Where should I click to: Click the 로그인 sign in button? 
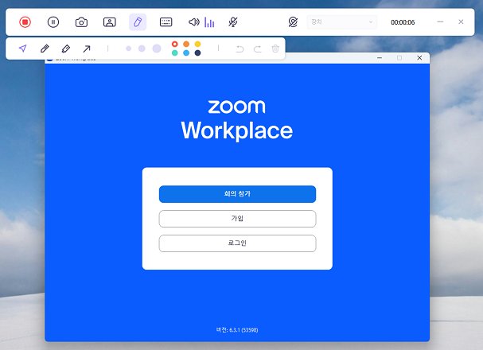coord(237,243)
